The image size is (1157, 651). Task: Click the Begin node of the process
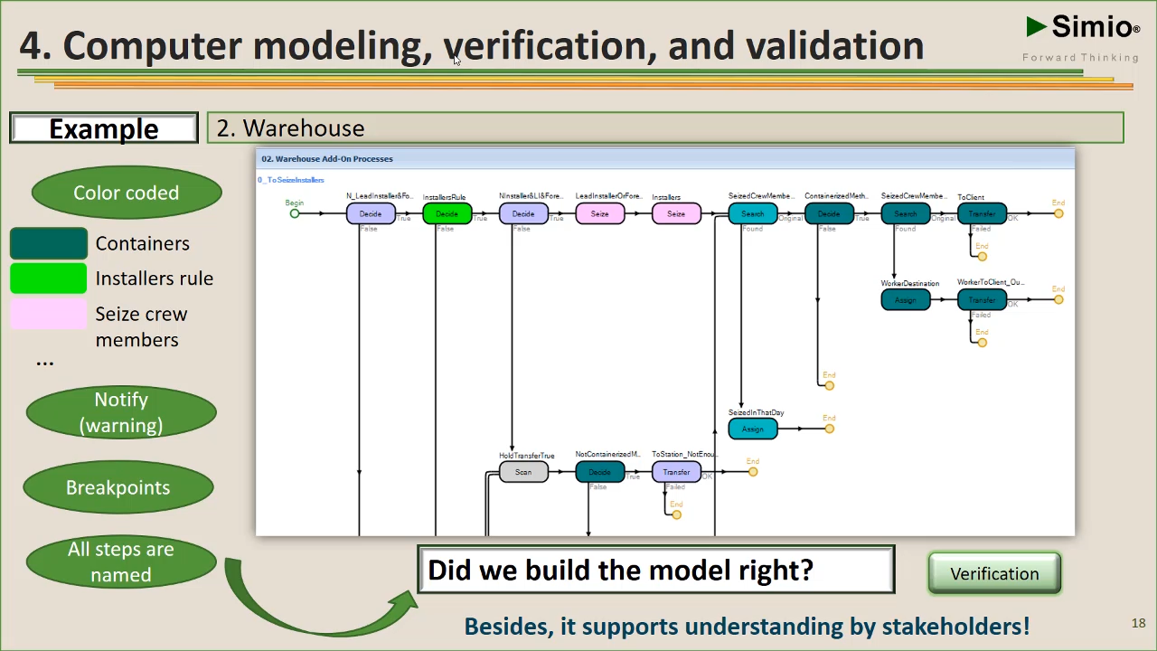[294, 213]
